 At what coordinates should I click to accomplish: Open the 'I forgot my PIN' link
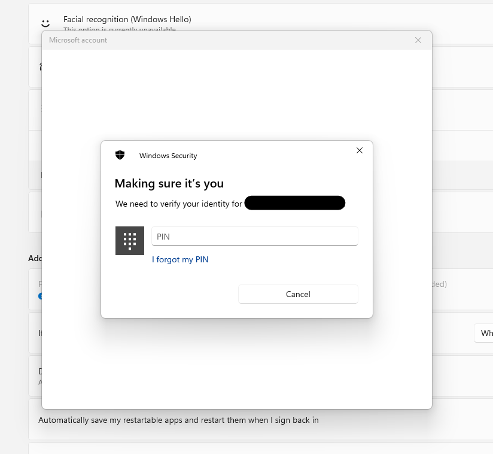(x=180, y=259)
